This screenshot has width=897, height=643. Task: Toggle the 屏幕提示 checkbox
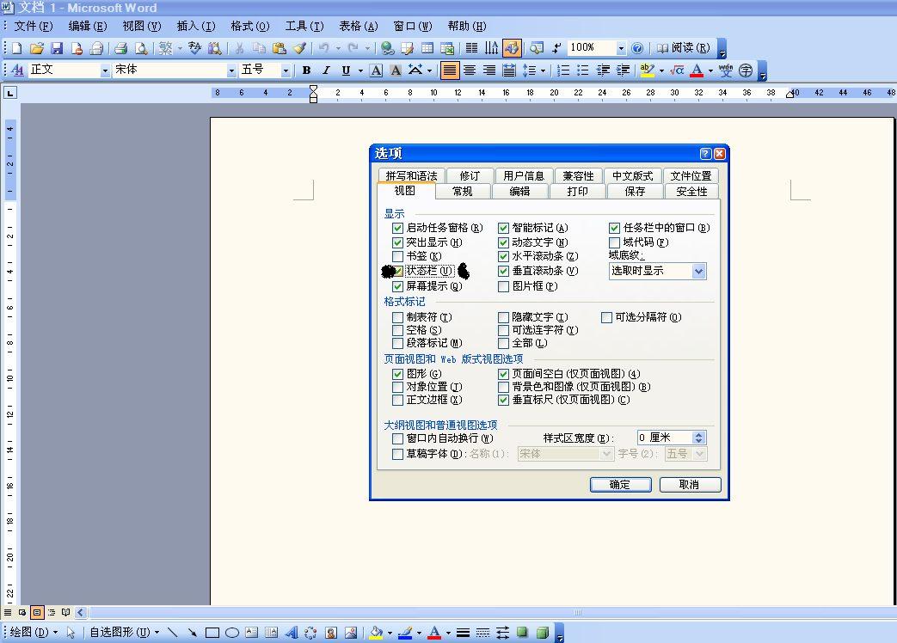tap(397, 286)
